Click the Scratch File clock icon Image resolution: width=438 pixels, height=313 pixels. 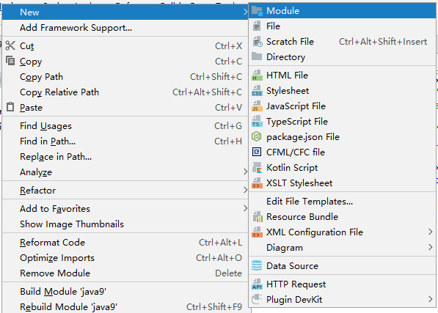(258, 42)
